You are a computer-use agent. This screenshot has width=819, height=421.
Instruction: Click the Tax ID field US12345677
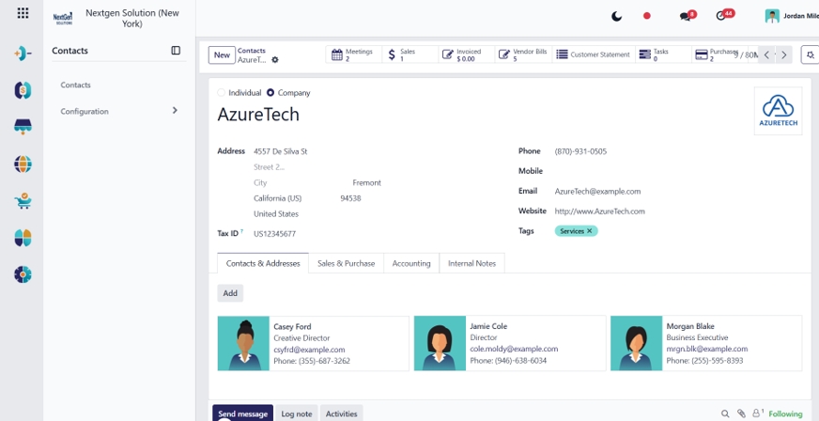click(x=275, y=233)
